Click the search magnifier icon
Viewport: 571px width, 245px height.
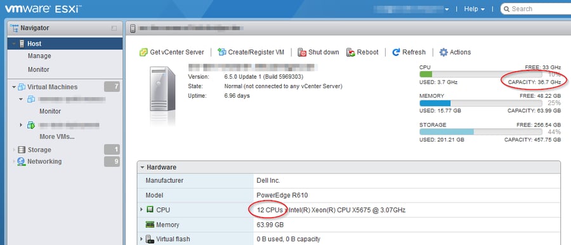[x=506, y=9]
